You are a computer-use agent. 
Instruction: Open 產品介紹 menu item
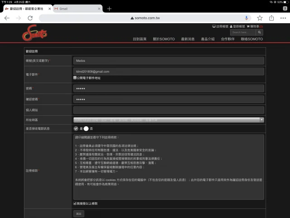pyautogui.click(x=208, y=39)
